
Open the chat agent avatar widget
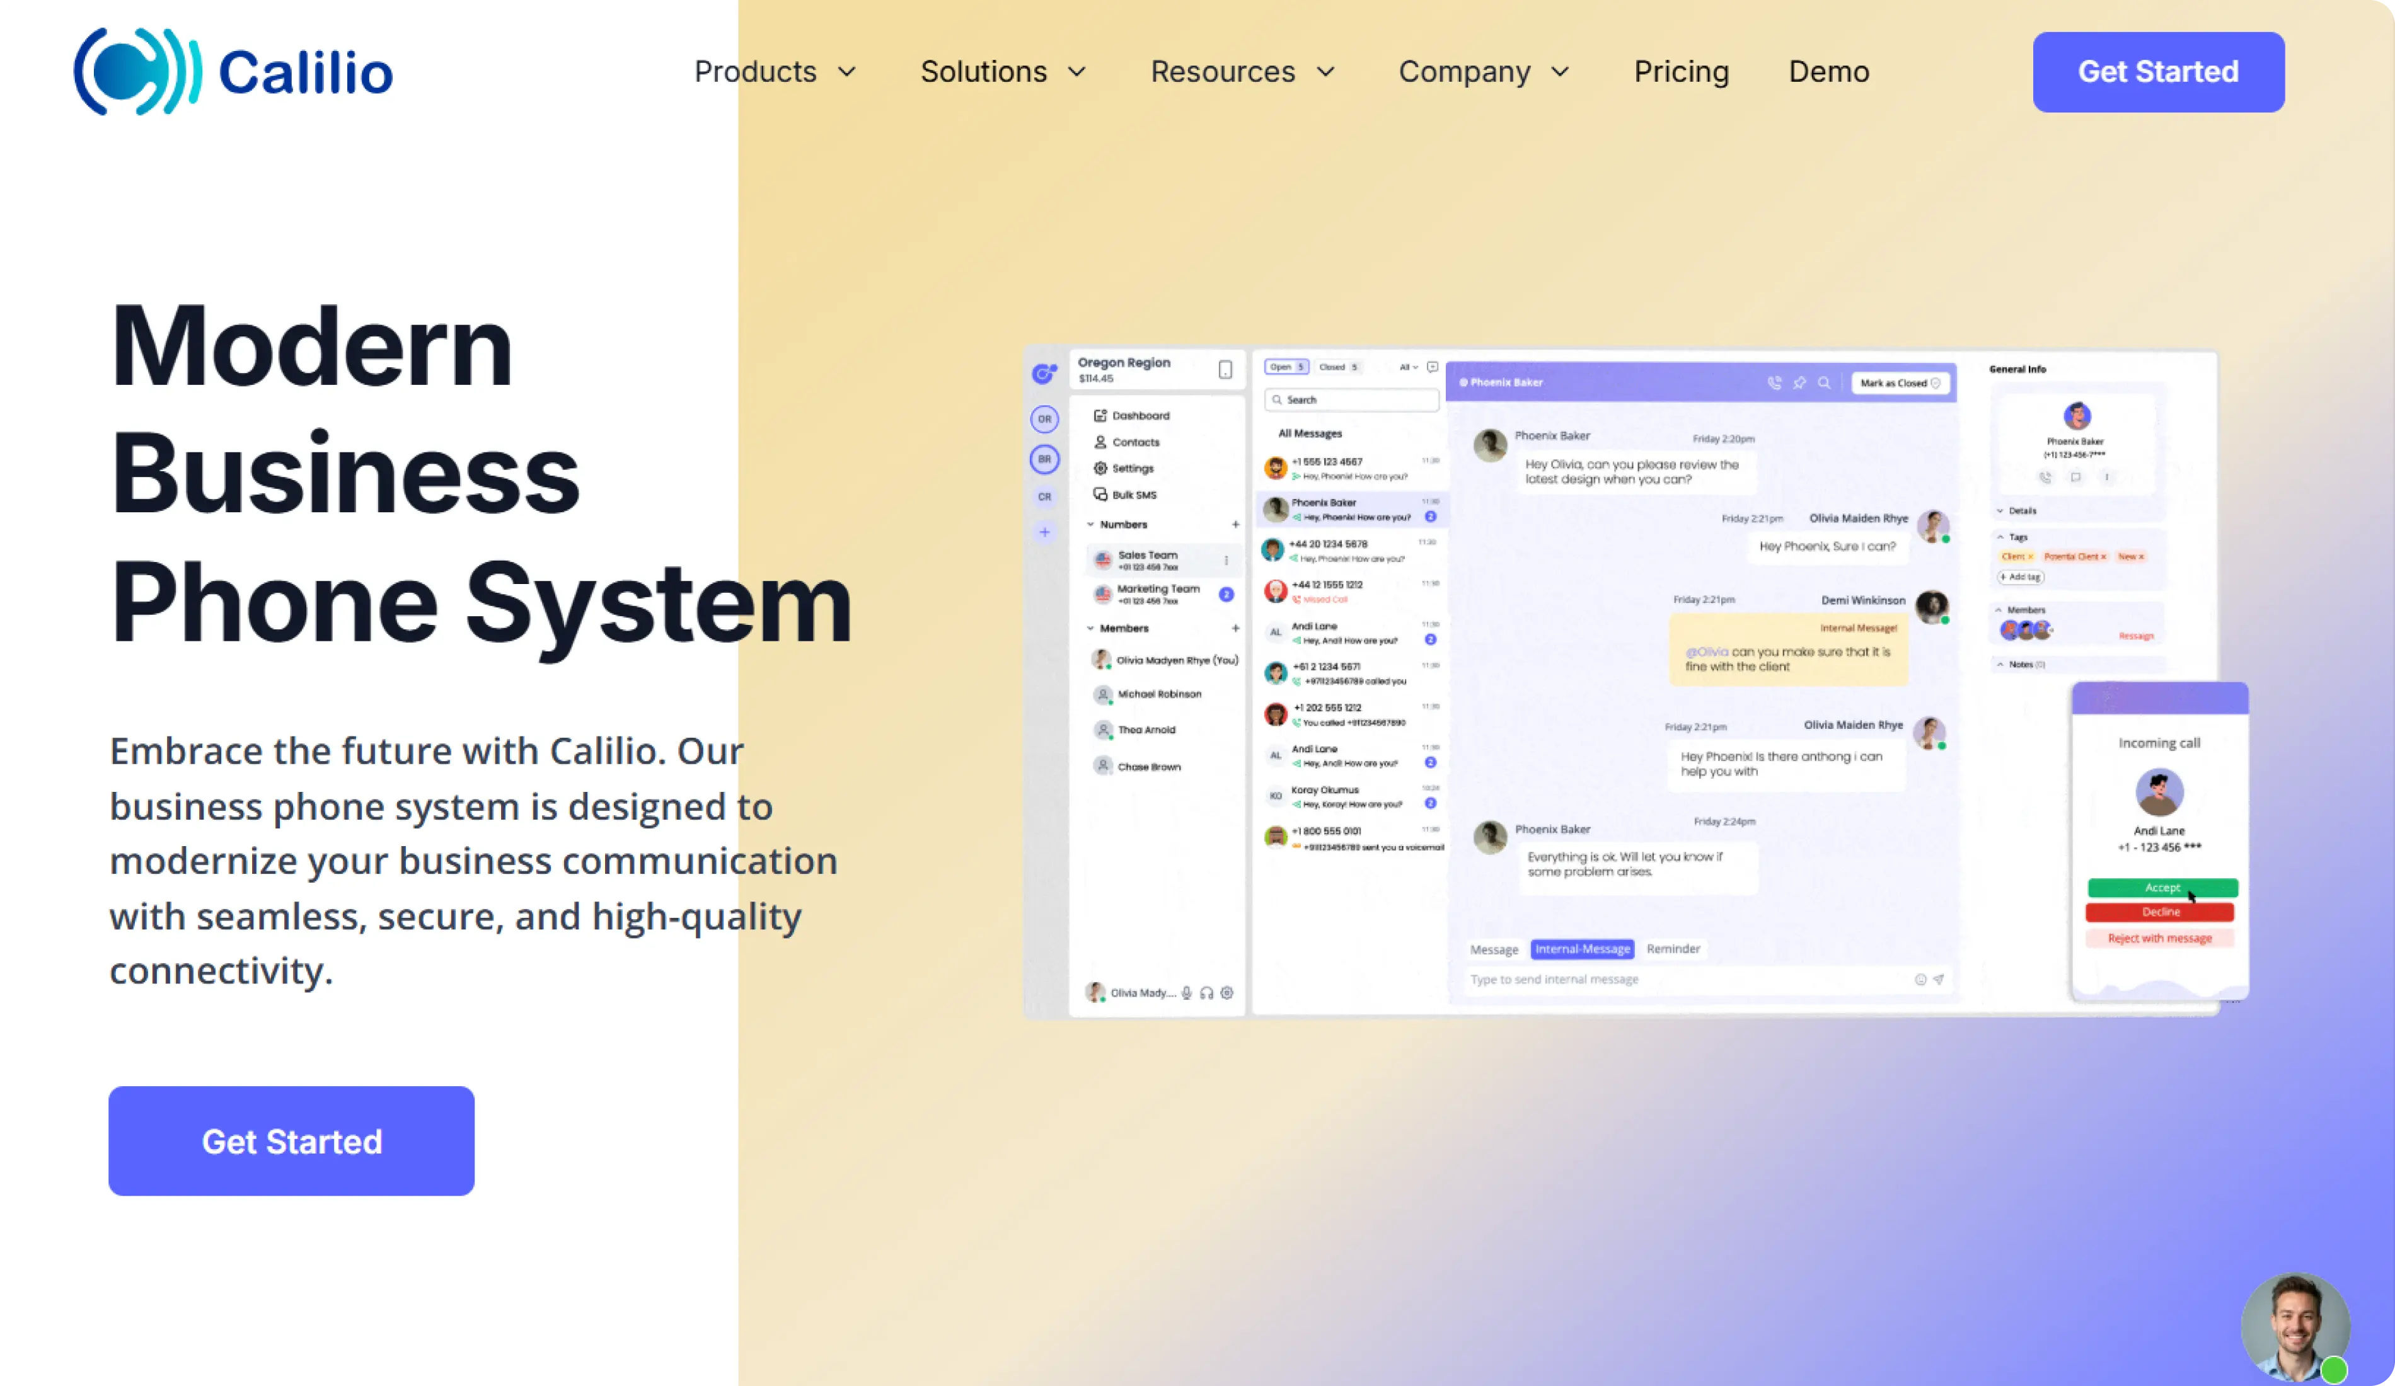click(2294, 1327)
